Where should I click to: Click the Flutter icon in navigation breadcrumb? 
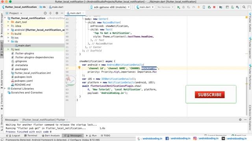coord(3,7)
